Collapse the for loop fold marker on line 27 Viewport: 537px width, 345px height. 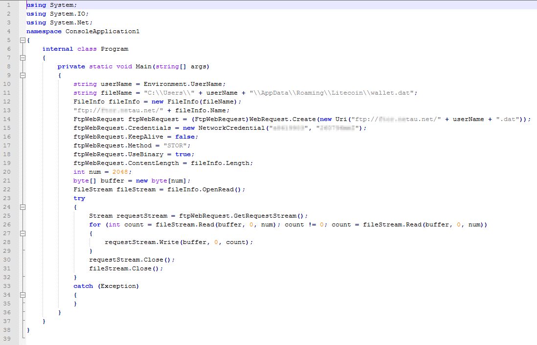pos(22,233)
